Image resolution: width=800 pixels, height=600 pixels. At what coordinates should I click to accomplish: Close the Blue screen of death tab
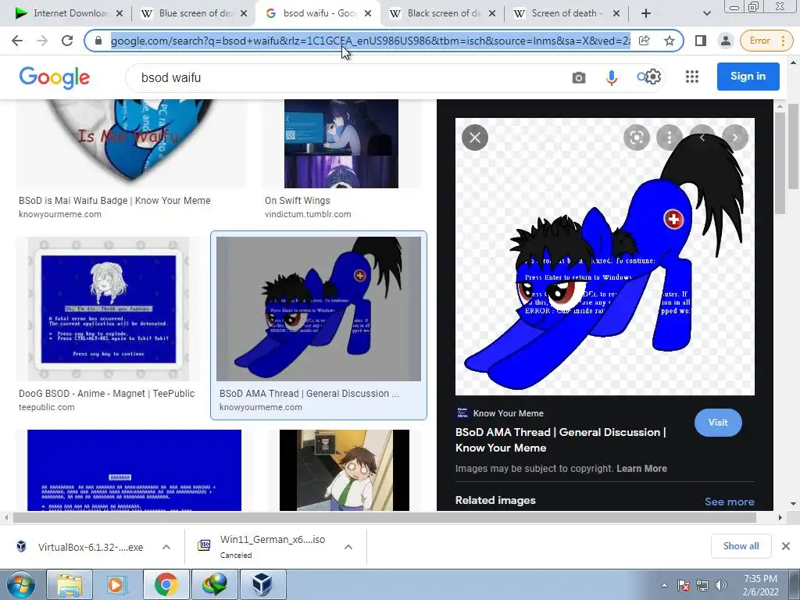coord(244,13)
